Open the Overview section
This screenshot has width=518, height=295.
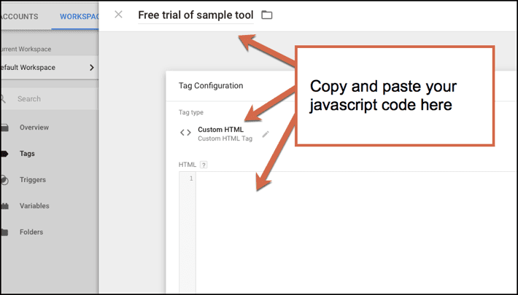coord(34,127)
